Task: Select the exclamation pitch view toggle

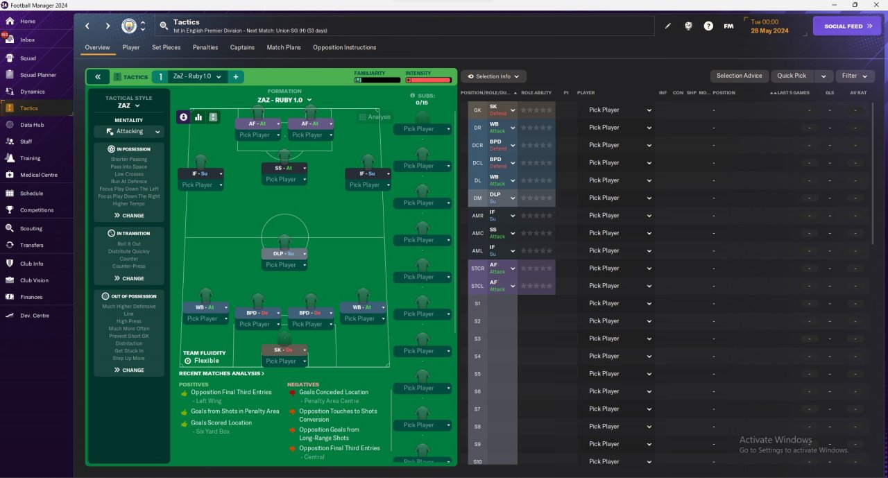Action: click(x=213, y=117)
